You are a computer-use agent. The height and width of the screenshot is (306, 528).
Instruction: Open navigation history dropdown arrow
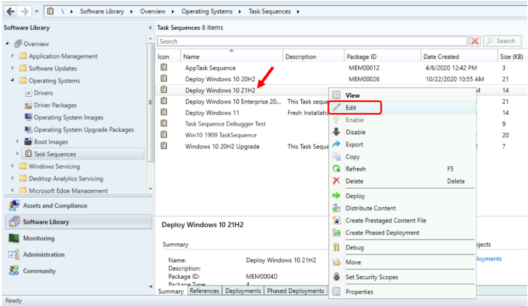[x=37, y=11]
